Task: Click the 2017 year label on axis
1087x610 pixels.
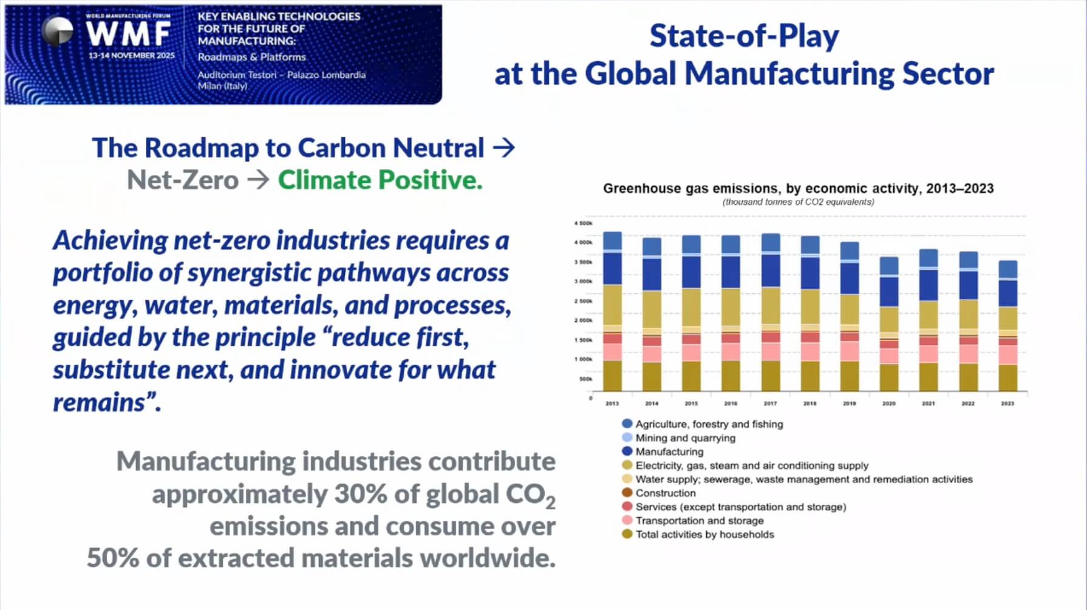Action: coord(770,403)
